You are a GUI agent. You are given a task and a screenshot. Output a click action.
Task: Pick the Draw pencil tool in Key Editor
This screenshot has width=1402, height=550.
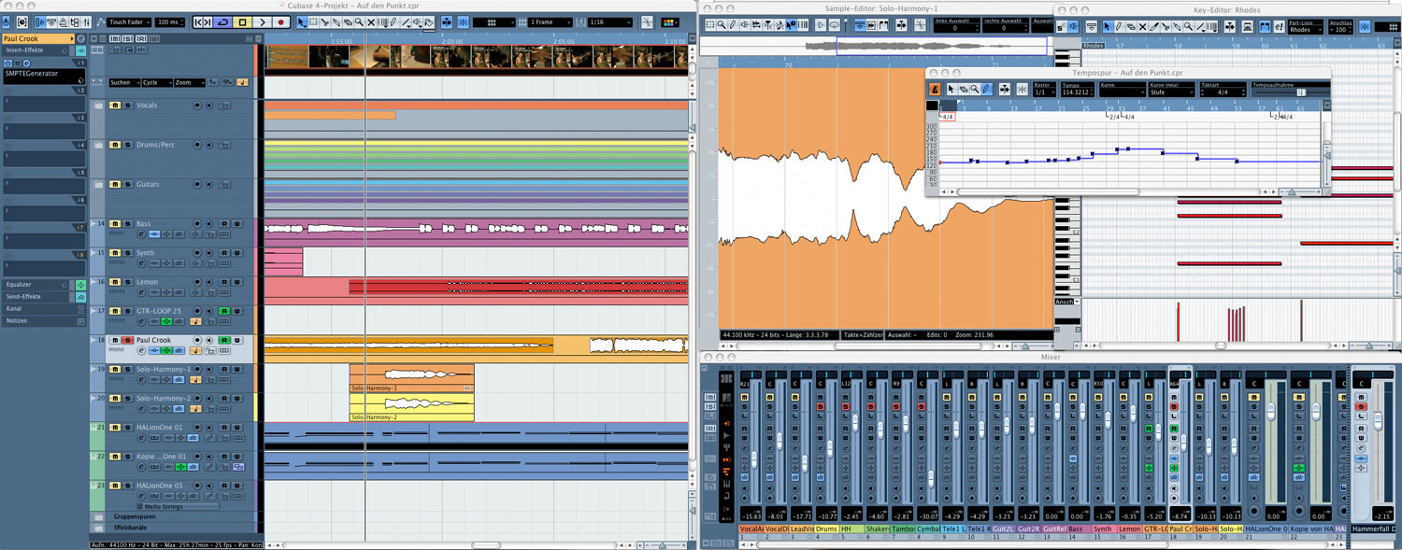1118,27
